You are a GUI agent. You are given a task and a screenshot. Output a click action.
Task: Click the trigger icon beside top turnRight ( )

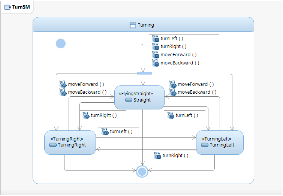coord(156,46)
